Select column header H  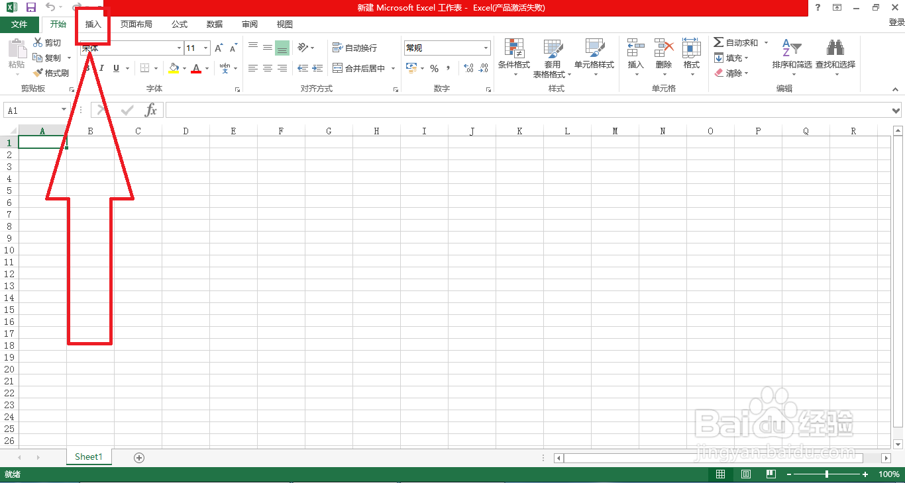376,131
